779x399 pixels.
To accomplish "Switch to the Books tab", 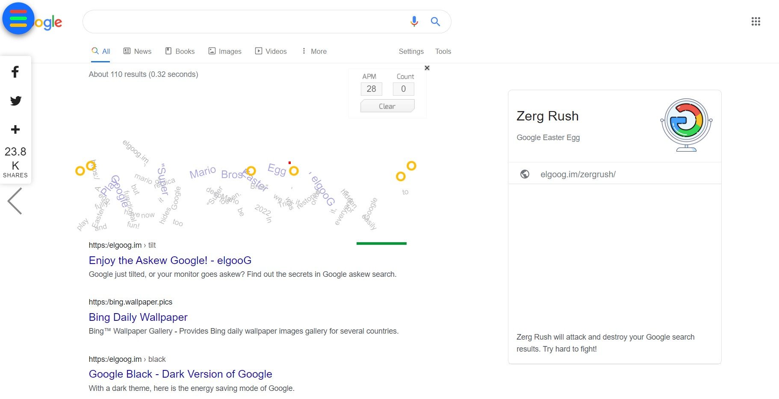I will tap(180, 51).
